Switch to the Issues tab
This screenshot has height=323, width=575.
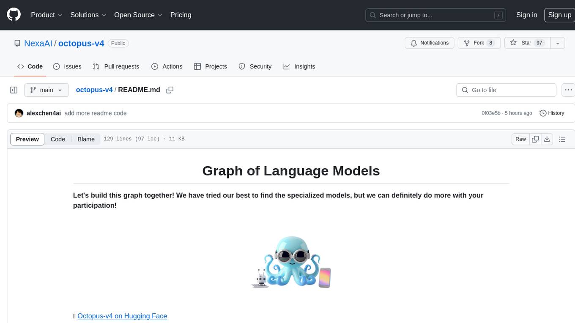pos(67,66)
